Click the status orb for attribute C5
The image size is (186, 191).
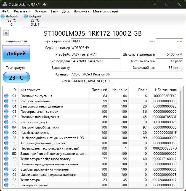point(6,185)
